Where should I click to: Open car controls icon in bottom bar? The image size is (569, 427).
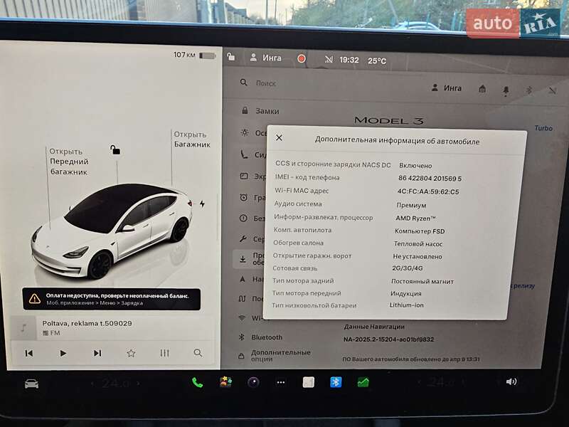point(31,384)
